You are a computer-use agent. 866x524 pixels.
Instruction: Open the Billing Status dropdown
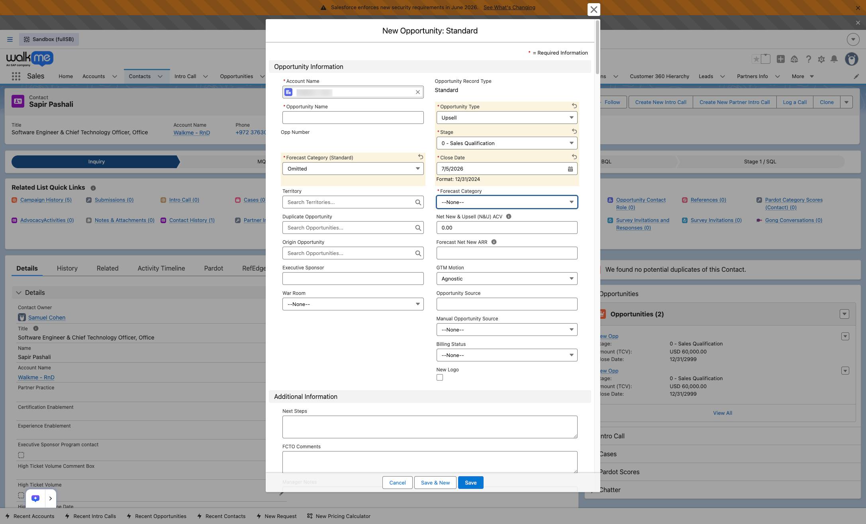click(507, 355)
